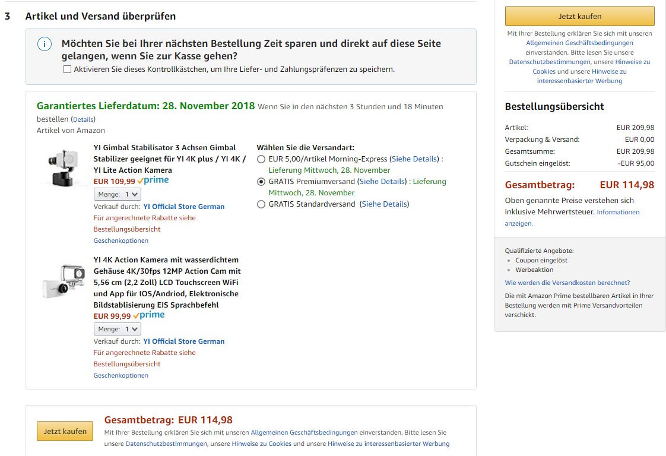The height and width of the screenshot is (456, 666).
Task: Click the EUR 99,99 price of the action camera
Action: point(112,316)
